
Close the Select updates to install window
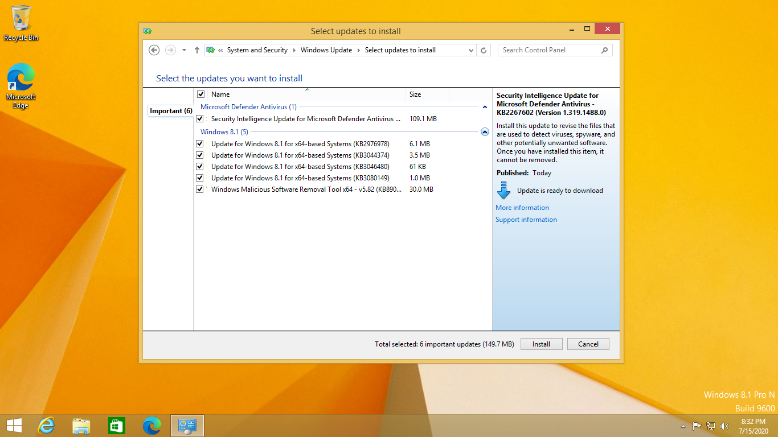click(607, 28)
